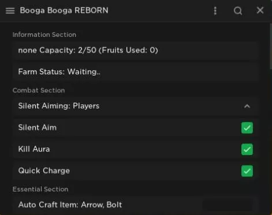Uncheck the Kill Aura checkbox

(x=247, y=149)
